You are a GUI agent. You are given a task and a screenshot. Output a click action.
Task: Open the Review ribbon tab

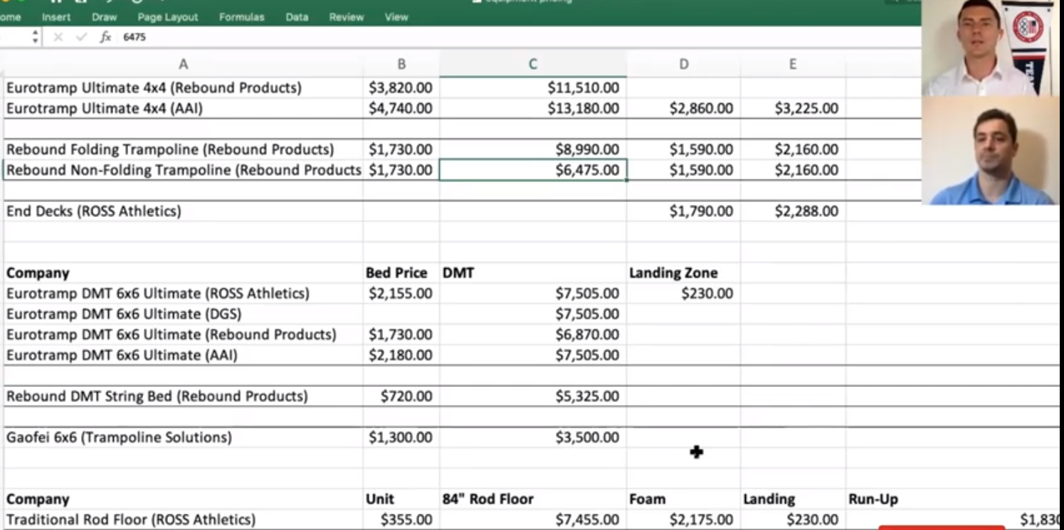[347, 17]
